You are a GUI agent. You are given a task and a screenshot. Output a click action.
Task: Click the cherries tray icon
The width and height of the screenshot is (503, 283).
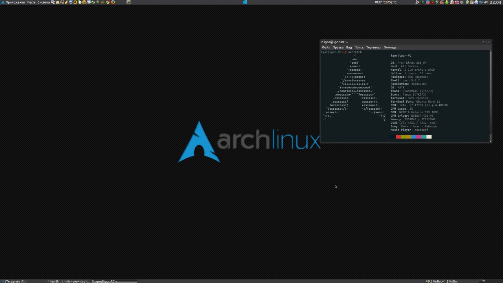(x=432, y=2)
